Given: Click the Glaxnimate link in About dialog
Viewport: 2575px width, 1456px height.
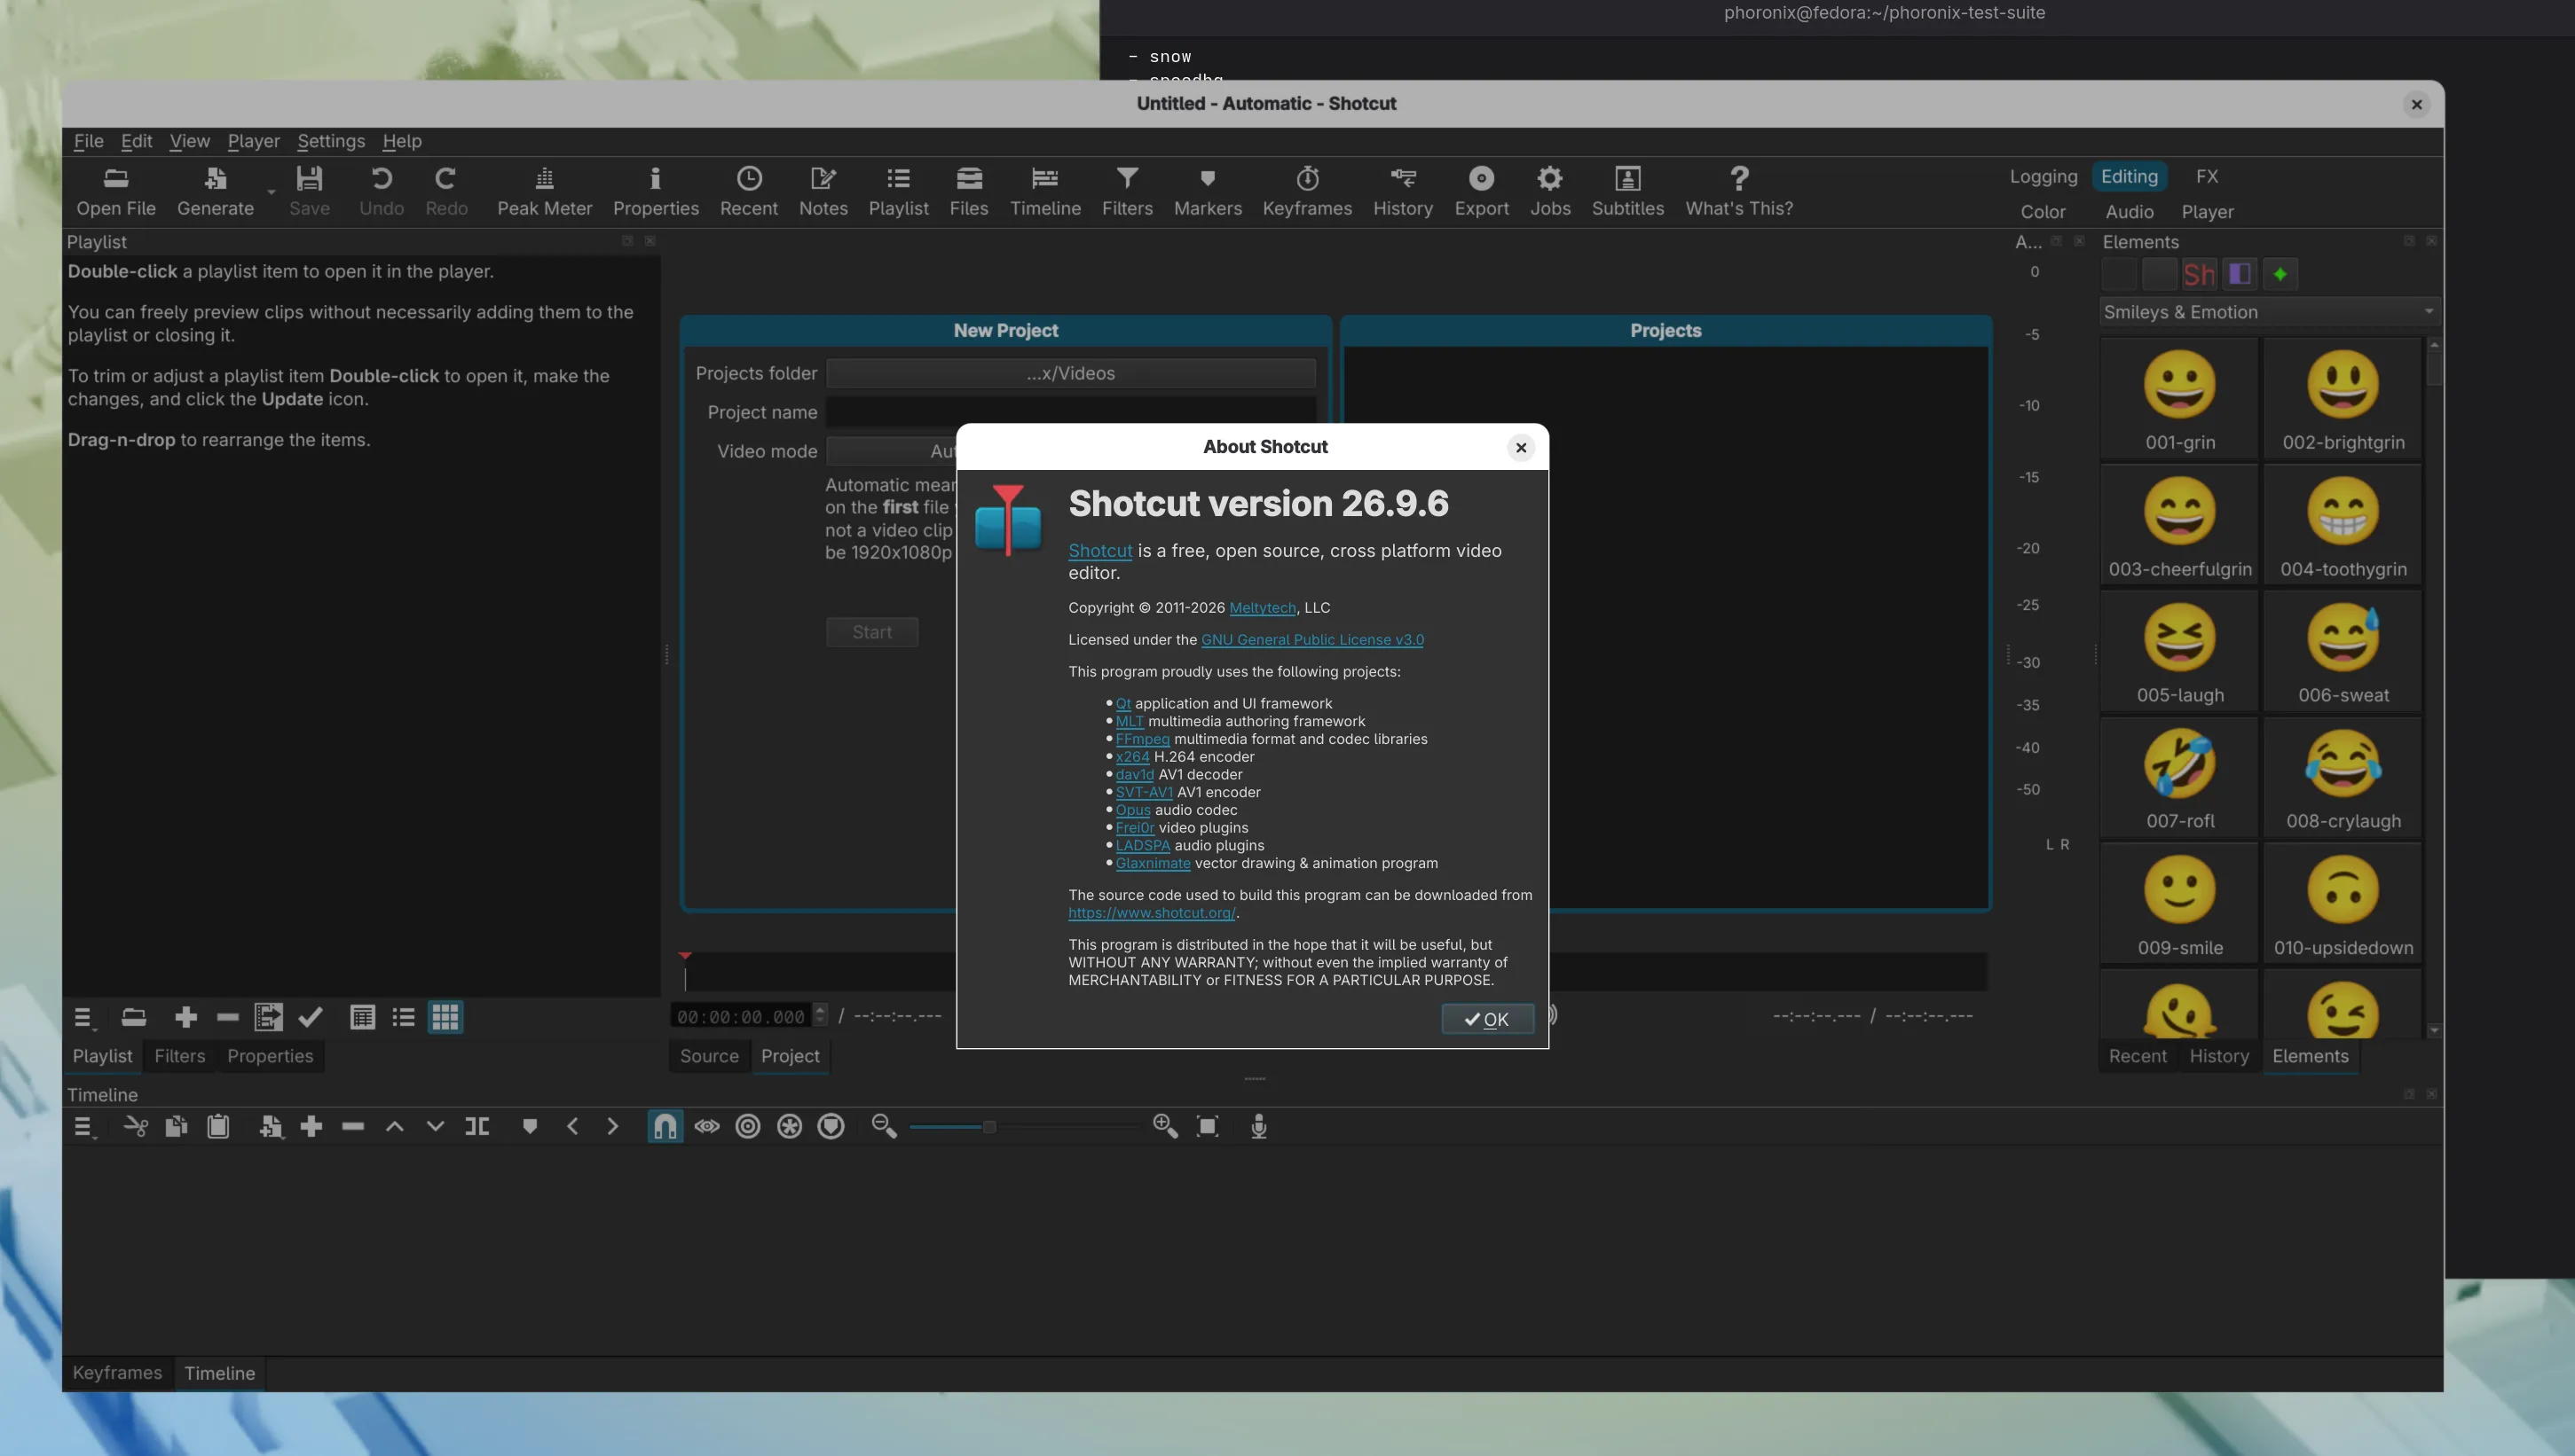Looking at the screenshot, I should tap(1153, 863).
